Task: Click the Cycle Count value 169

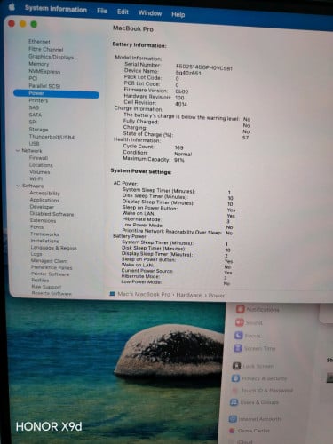Action: [179, 147]
